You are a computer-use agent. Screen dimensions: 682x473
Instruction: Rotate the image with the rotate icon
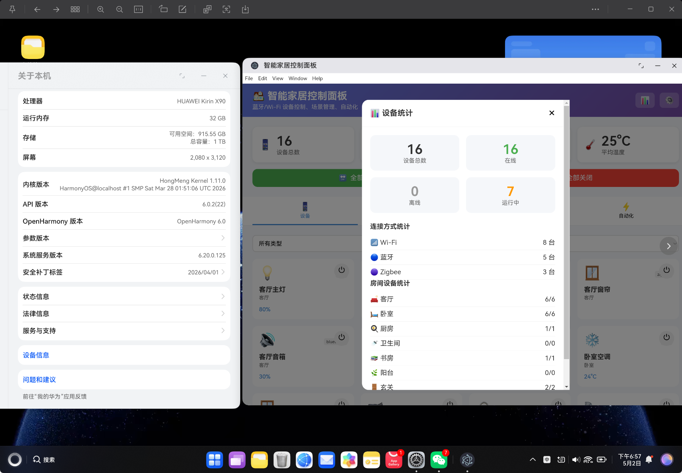click(163, 9)
